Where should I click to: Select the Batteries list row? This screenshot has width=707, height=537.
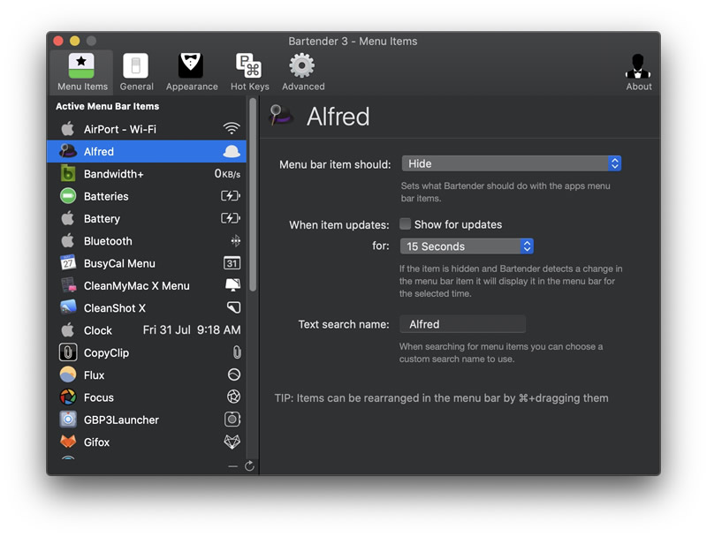tap(147, 196)
